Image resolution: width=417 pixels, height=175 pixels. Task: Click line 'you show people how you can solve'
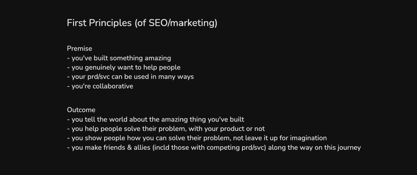(197, 138)
